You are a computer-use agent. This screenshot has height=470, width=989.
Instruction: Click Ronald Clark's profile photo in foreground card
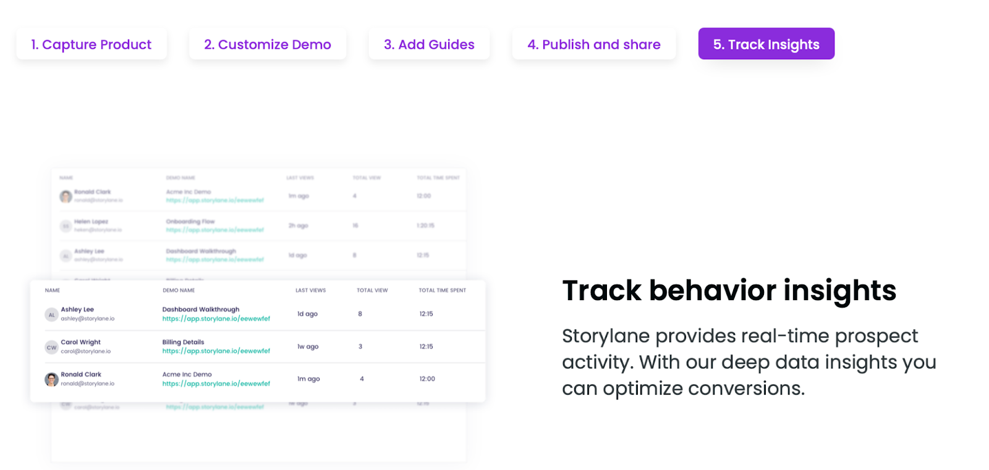pos(51,379)
